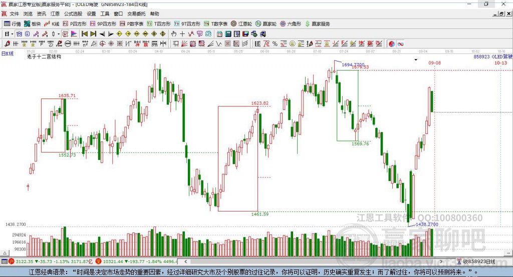This screenshot has width=513, height=277.
Task: Select the crosshair cursor tool
Action: pos(182,34)
